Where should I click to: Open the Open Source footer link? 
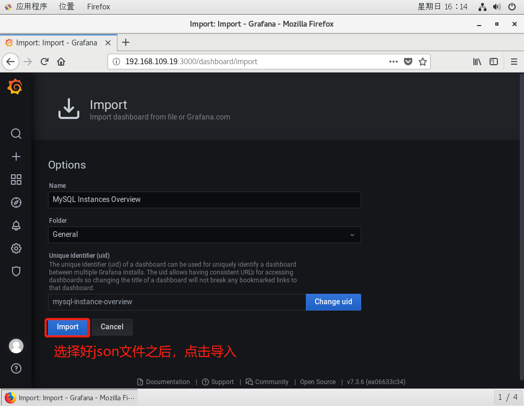tap(318, 381)
